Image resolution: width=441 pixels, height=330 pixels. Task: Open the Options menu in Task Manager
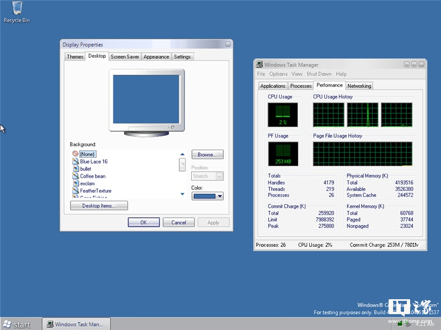[x=278, y=74]
